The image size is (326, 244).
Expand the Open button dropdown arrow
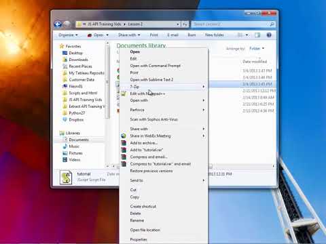tap(107, 35)
